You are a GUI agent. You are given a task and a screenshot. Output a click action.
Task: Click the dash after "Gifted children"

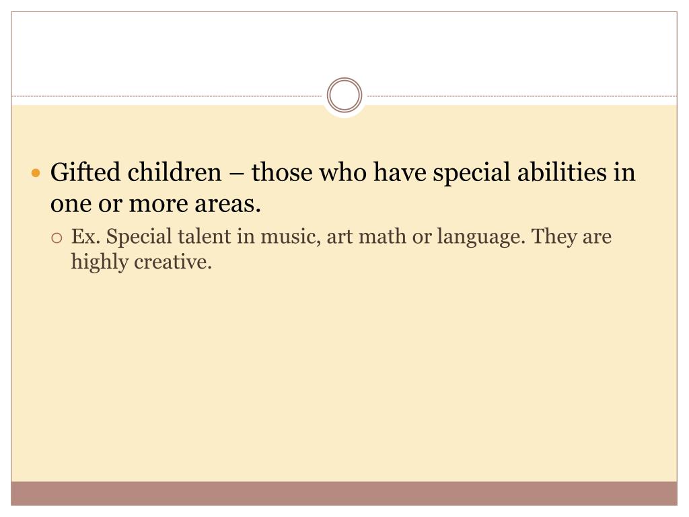pyautogui.click(x=236, y=173)
